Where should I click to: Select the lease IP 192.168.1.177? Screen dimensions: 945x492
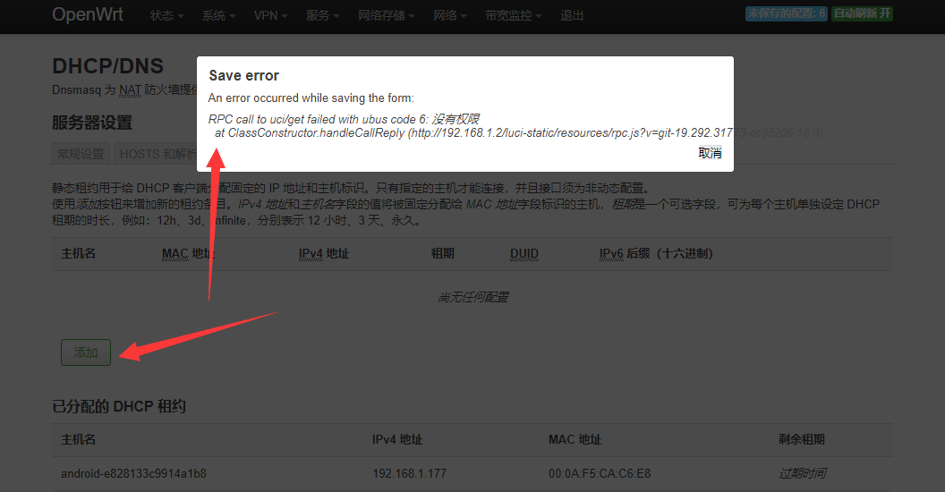(x=409, y=473)
